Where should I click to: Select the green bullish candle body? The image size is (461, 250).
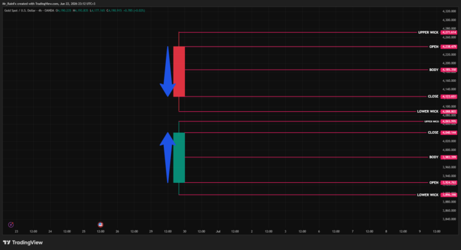click(179, 157)
